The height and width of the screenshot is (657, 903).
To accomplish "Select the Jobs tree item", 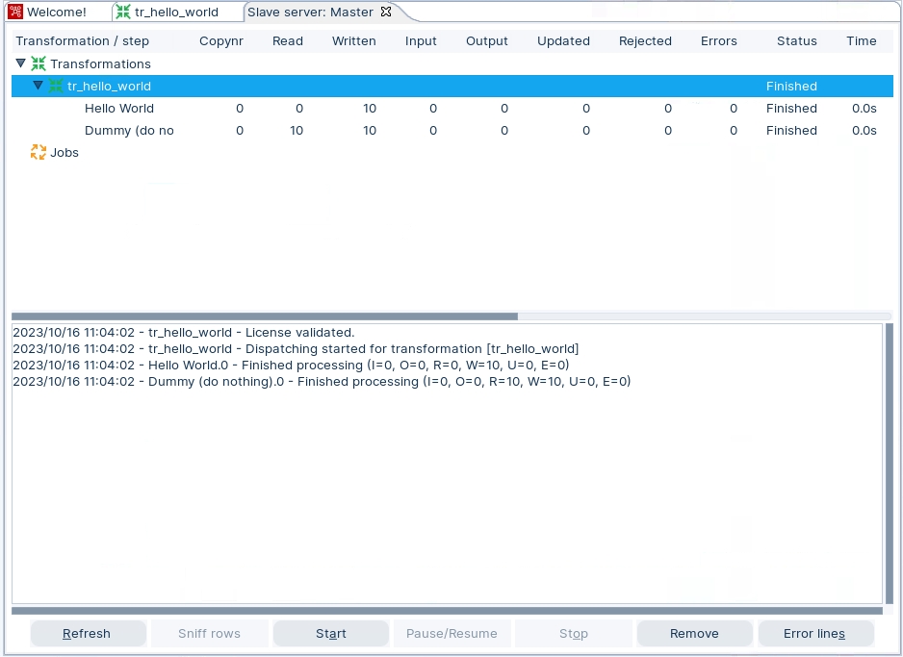I will [x=64, y=153].
